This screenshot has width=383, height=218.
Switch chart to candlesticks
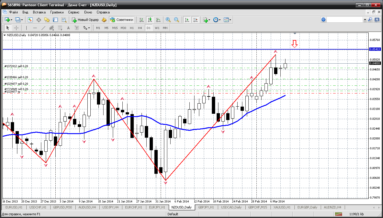[x=150, y=20]
